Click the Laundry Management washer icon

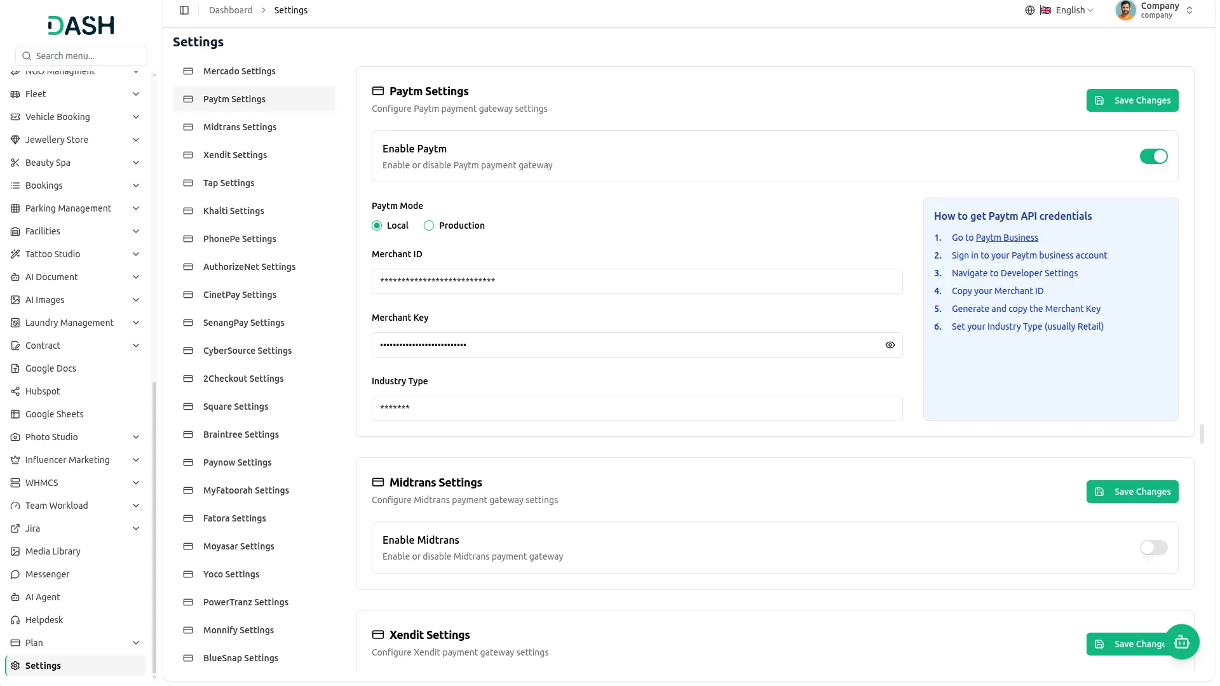coord(15,323)
